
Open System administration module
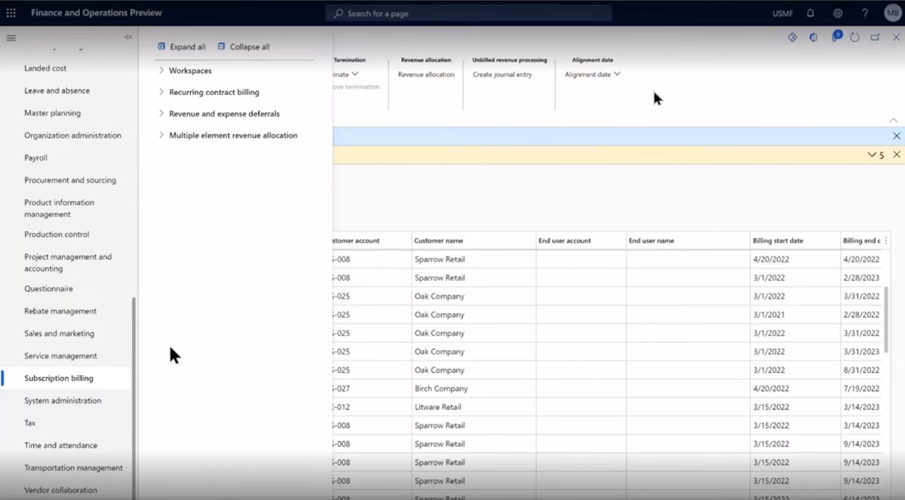63,401
